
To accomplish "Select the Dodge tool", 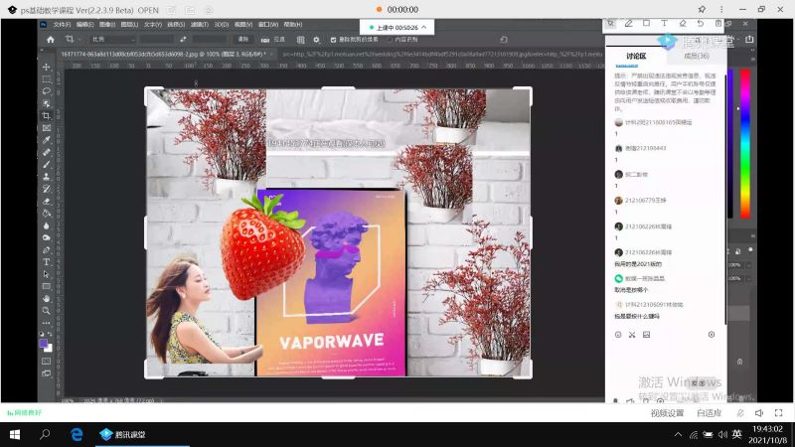I will [46, 237].
